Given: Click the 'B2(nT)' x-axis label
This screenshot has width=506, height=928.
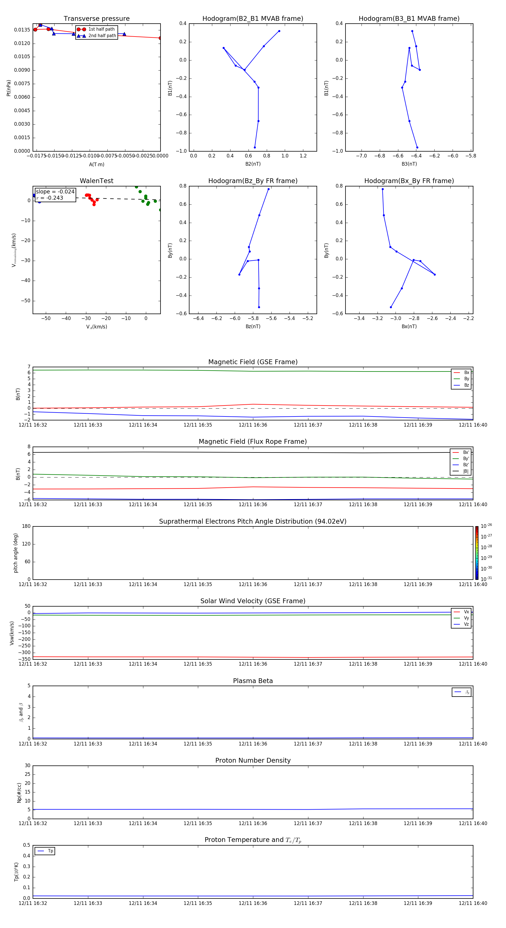Looking at the screenshot, I should tap(253, 164).
